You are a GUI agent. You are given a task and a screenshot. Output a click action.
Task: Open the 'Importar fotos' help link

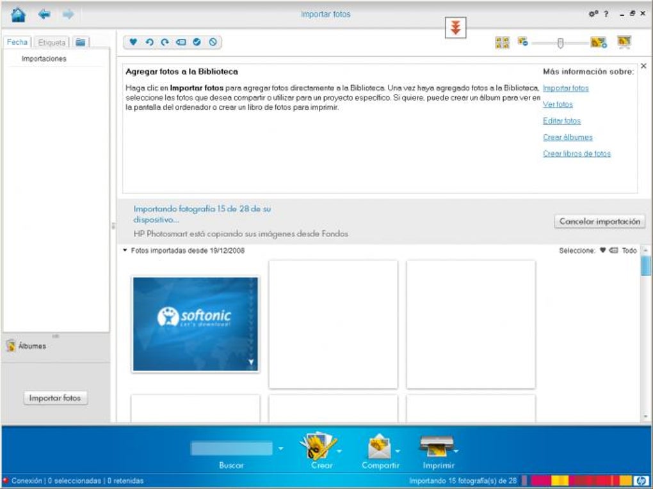[x=565, y=88]
